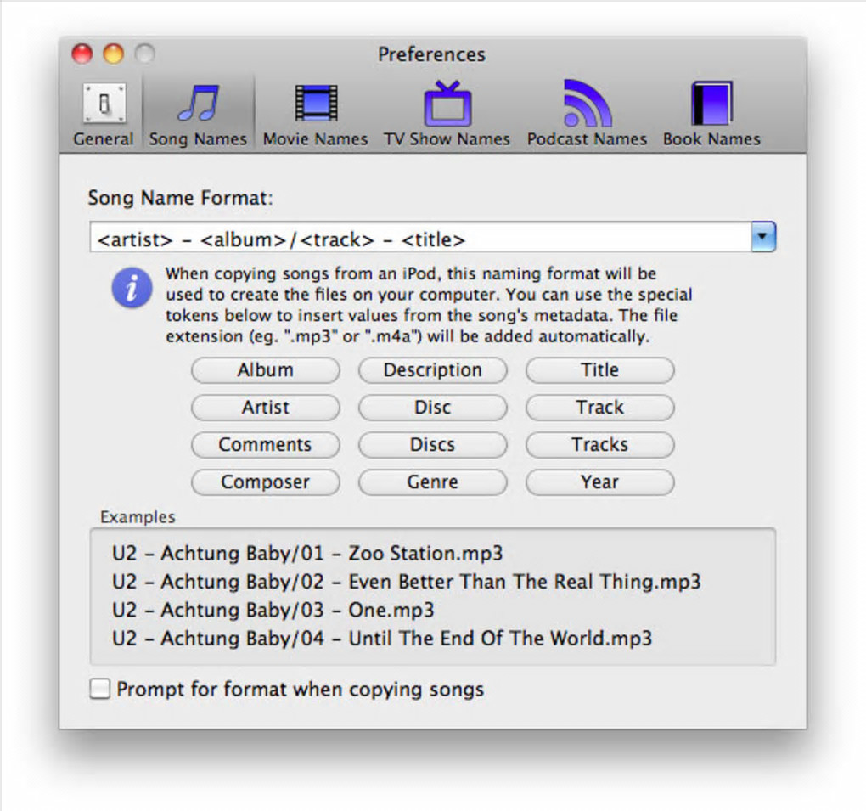
Task: Insert the Genre token
Action: coord(433,482)
